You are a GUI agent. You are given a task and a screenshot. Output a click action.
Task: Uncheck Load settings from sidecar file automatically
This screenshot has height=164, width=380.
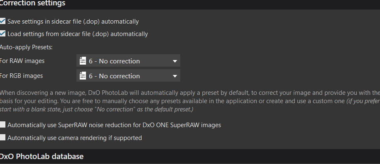pyautogui.click(x=2, y=34)
